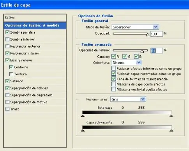Toggle the Superposición de colores checkbox
Screen dimensions: 189x151
pos(7,88)
